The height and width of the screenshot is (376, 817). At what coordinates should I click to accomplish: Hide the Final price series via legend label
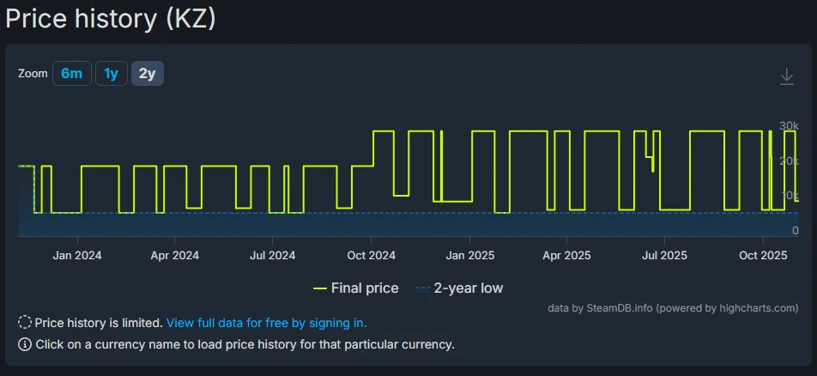coord(365,288)
